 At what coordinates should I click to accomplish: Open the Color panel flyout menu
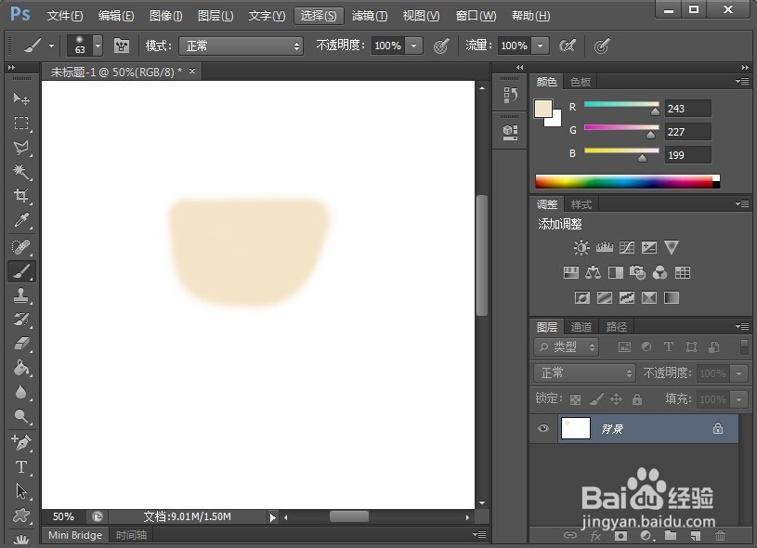742,81
